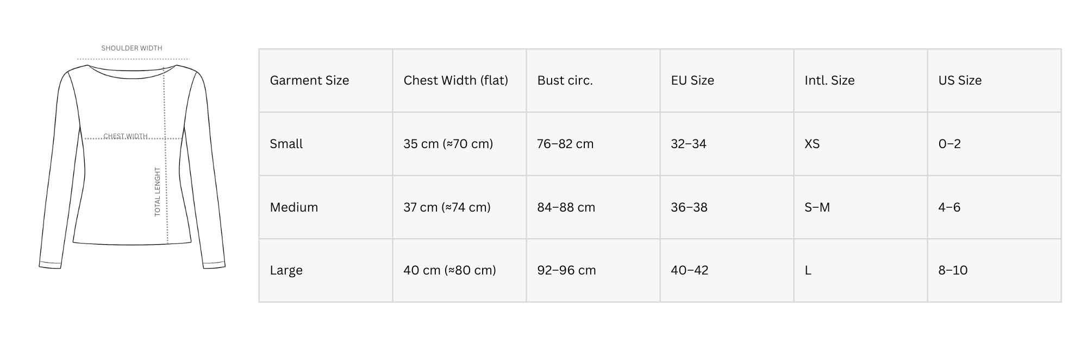The width and height of the screenshot is (1087, 351).
Task: Click the 8–10 US size cell
Action: tap(953, 270)
